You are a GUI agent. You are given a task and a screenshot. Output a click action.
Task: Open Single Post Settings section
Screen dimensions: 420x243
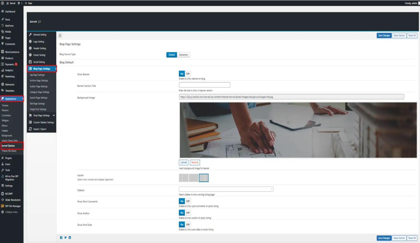coord(38,109)
